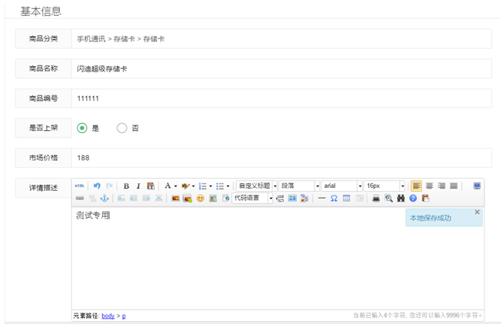The width and height of the screenshot is (501, 330).
Task: Insert an unordered bullet list
Action: click(x=220, y=186)
